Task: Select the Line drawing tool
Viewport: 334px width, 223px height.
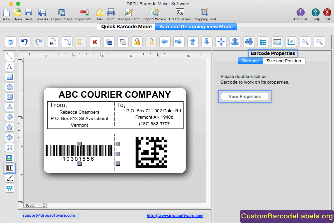Action: click(10, 56)
